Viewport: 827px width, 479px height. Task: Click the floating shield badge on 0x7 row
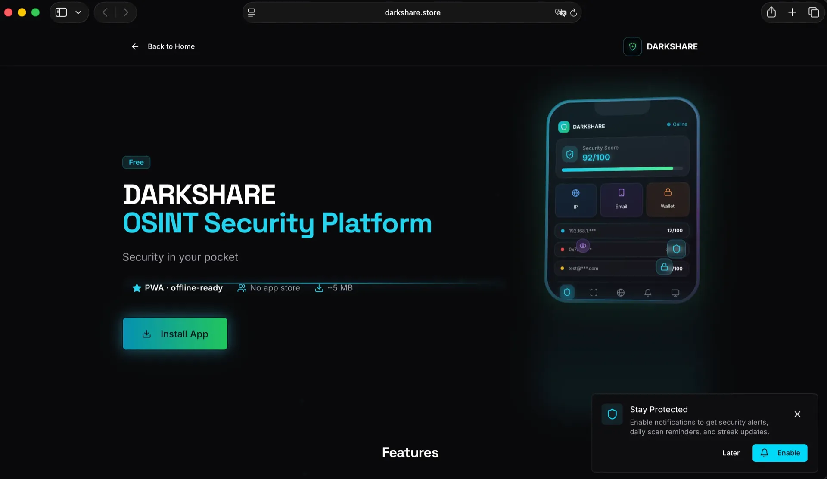pyautogui.click(x=676, y=249)
